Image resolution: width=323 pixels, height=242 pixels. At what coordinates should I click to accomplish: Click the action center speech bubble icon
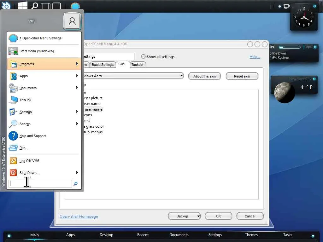(x=56, y=6)
